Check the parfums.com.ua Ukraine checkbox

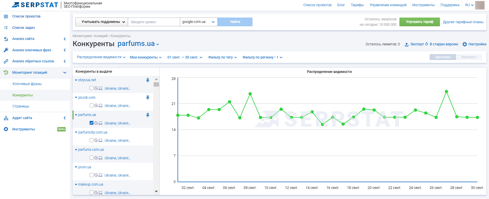(x=91, y=158)
